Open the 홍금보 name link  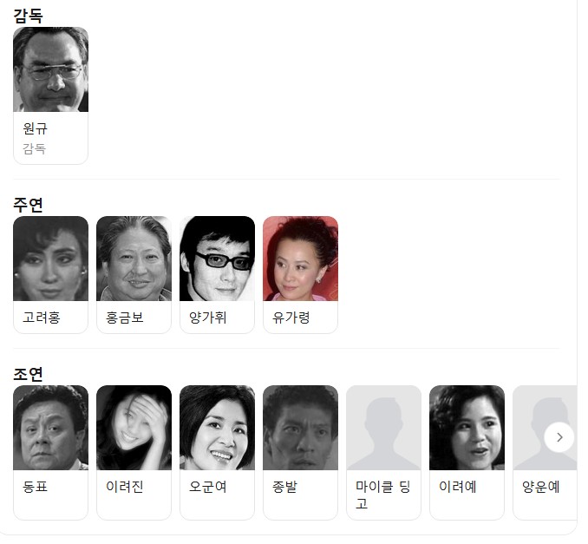tap(125, 318)
